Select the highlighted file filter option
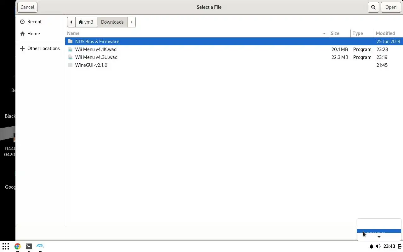 [379, 232]
